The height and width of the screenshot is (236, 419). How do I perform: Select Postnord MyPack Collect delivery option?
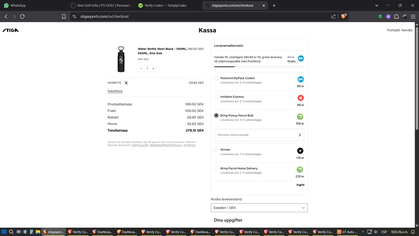click(x=216, y=78)
